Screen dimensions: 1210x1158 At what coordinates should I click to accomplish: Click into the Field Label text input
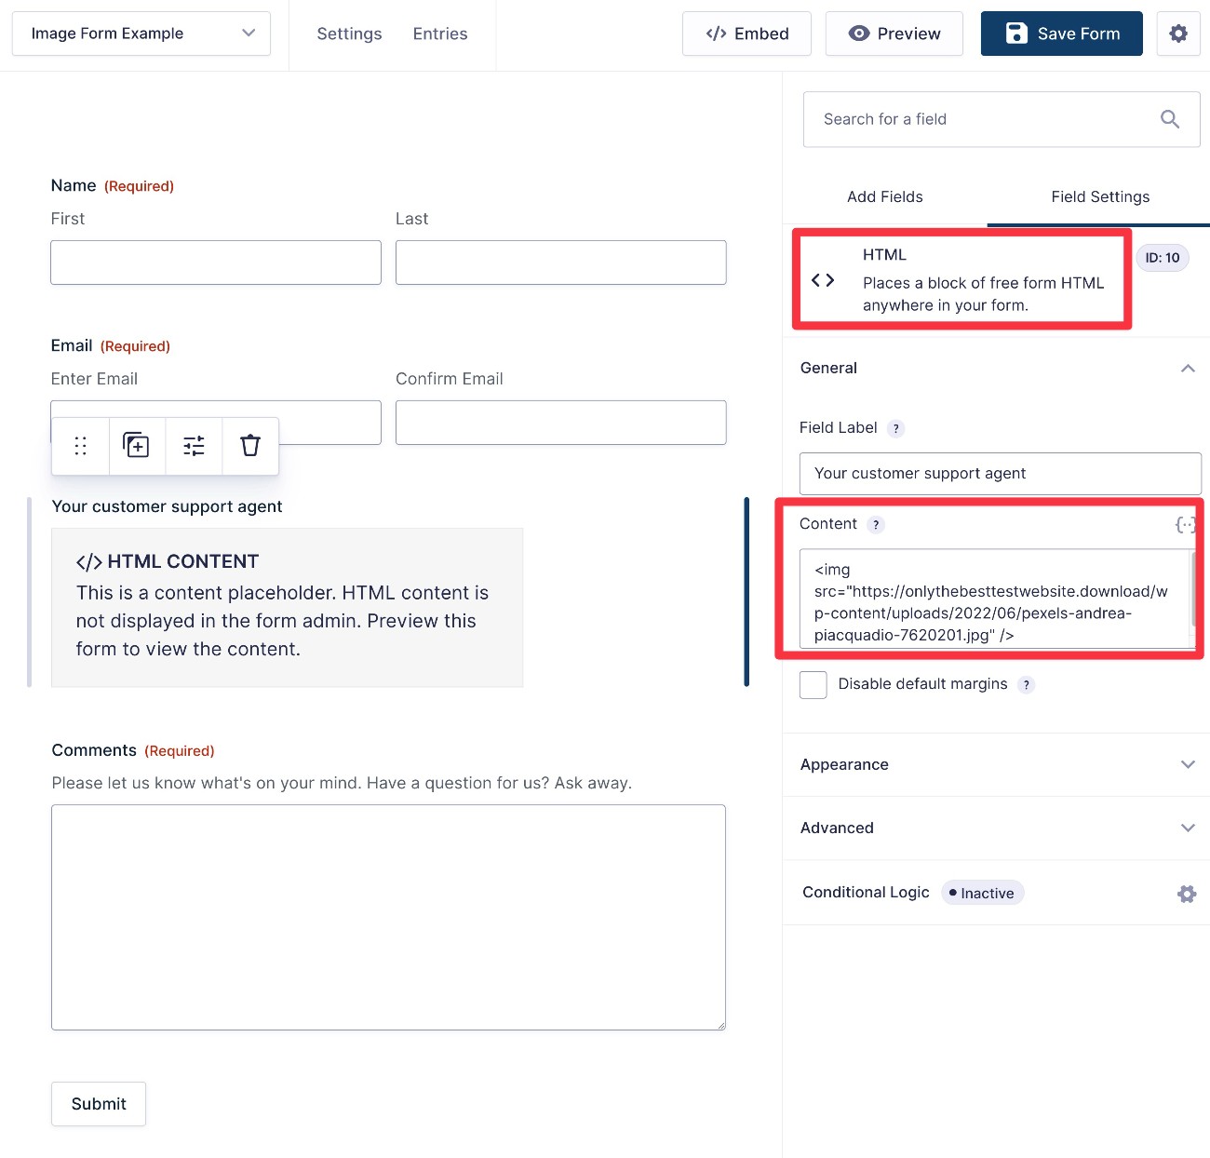tap(1000, 474)
